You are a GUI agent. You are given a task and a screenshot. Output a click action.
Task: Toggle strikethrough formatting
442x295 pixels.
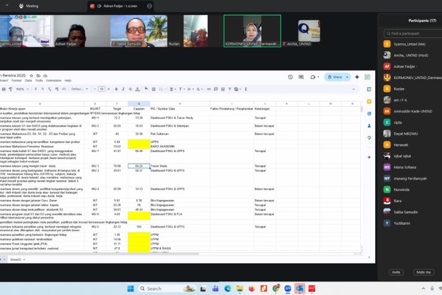tap(130, 89)
